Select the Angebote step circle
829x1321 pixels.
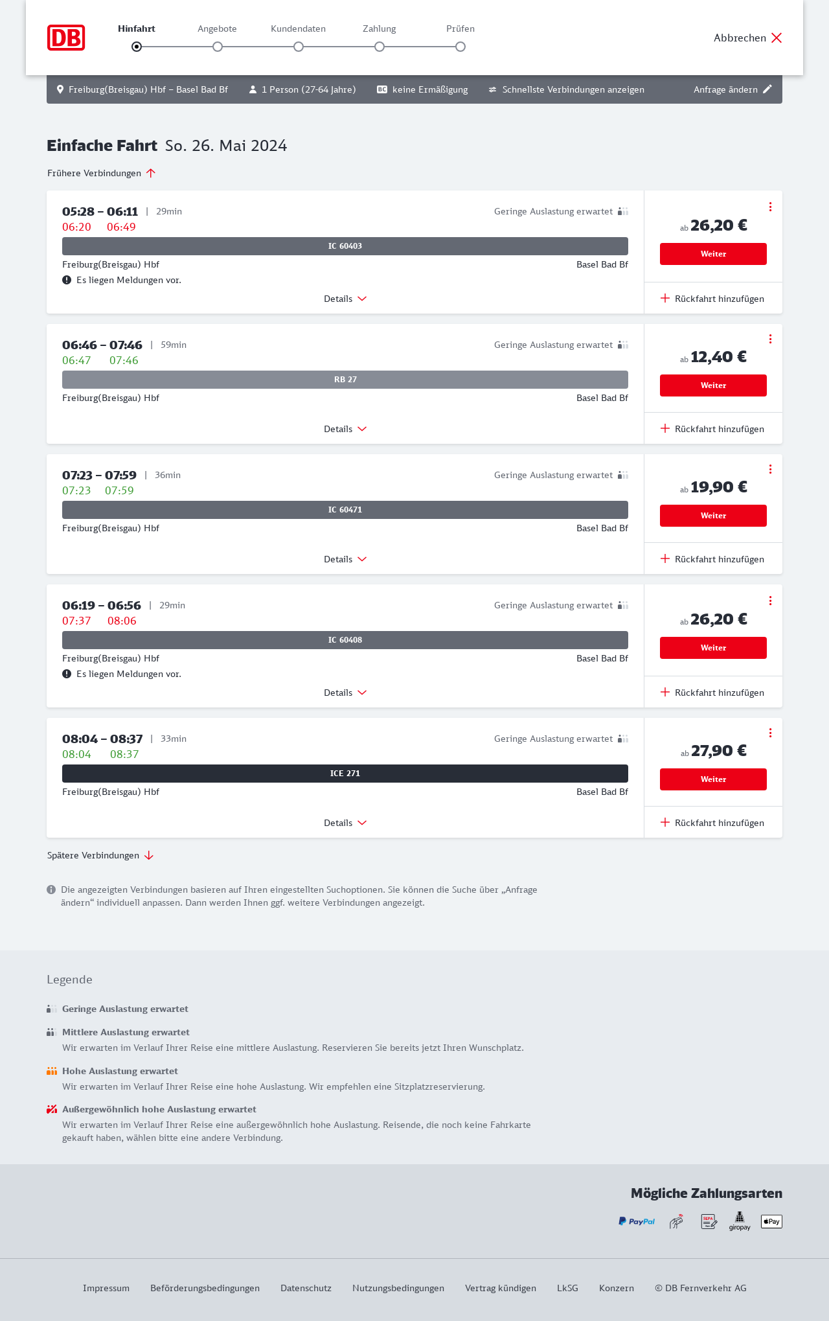218,47
